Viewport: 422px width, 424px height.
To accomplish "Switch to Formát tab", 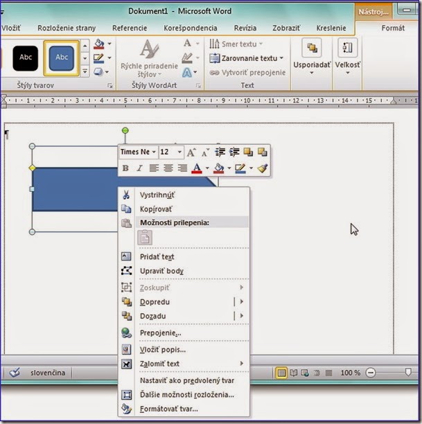I will click(x=393, y=28).
